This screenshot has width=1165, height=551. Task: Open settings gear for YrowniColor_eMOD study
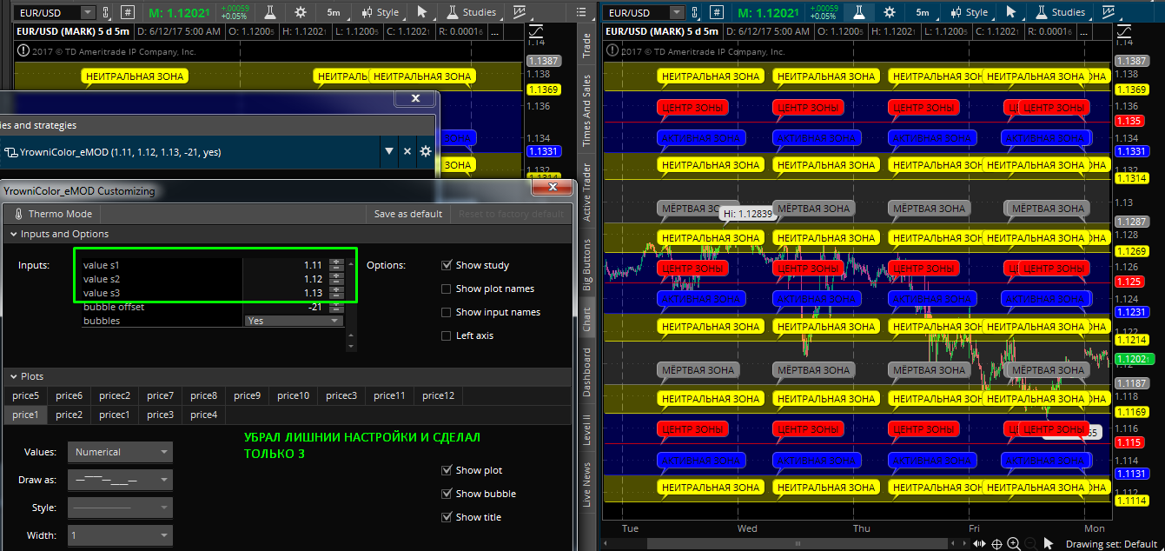tap(426, 151)
